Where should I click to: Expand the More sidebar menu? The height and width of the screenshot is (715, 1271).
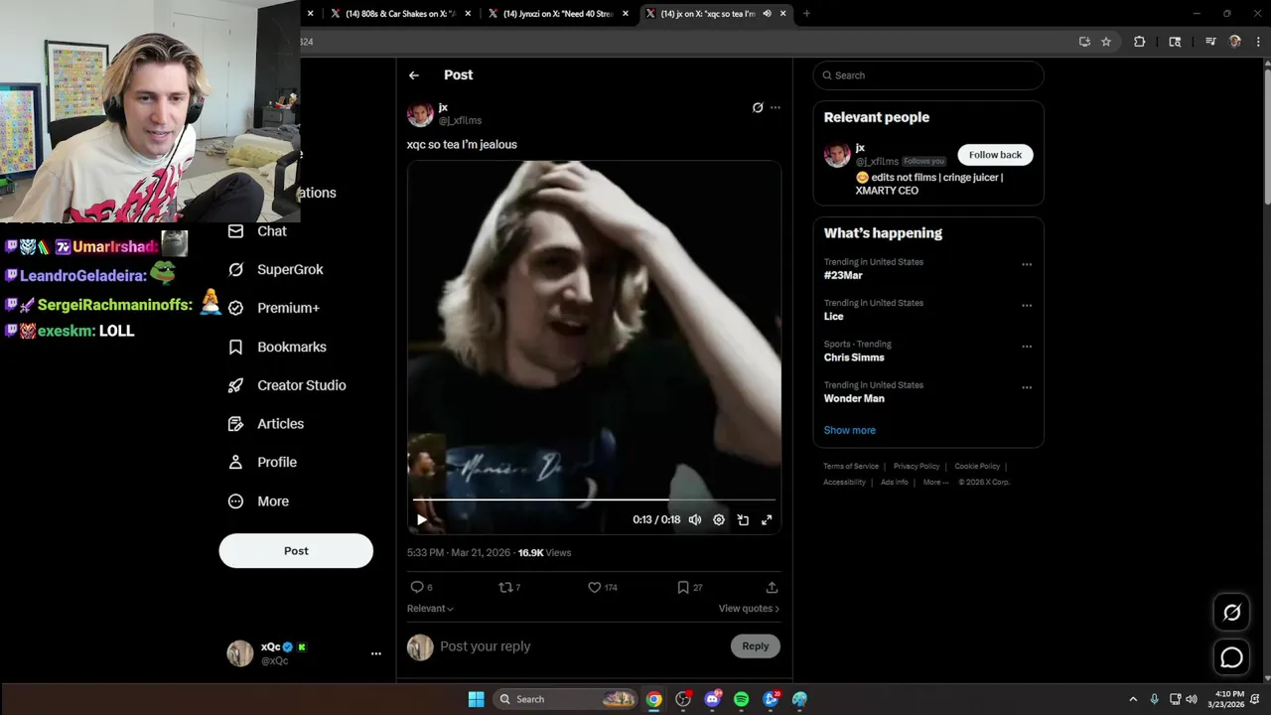pyautogui.click(x=258, y=501)
